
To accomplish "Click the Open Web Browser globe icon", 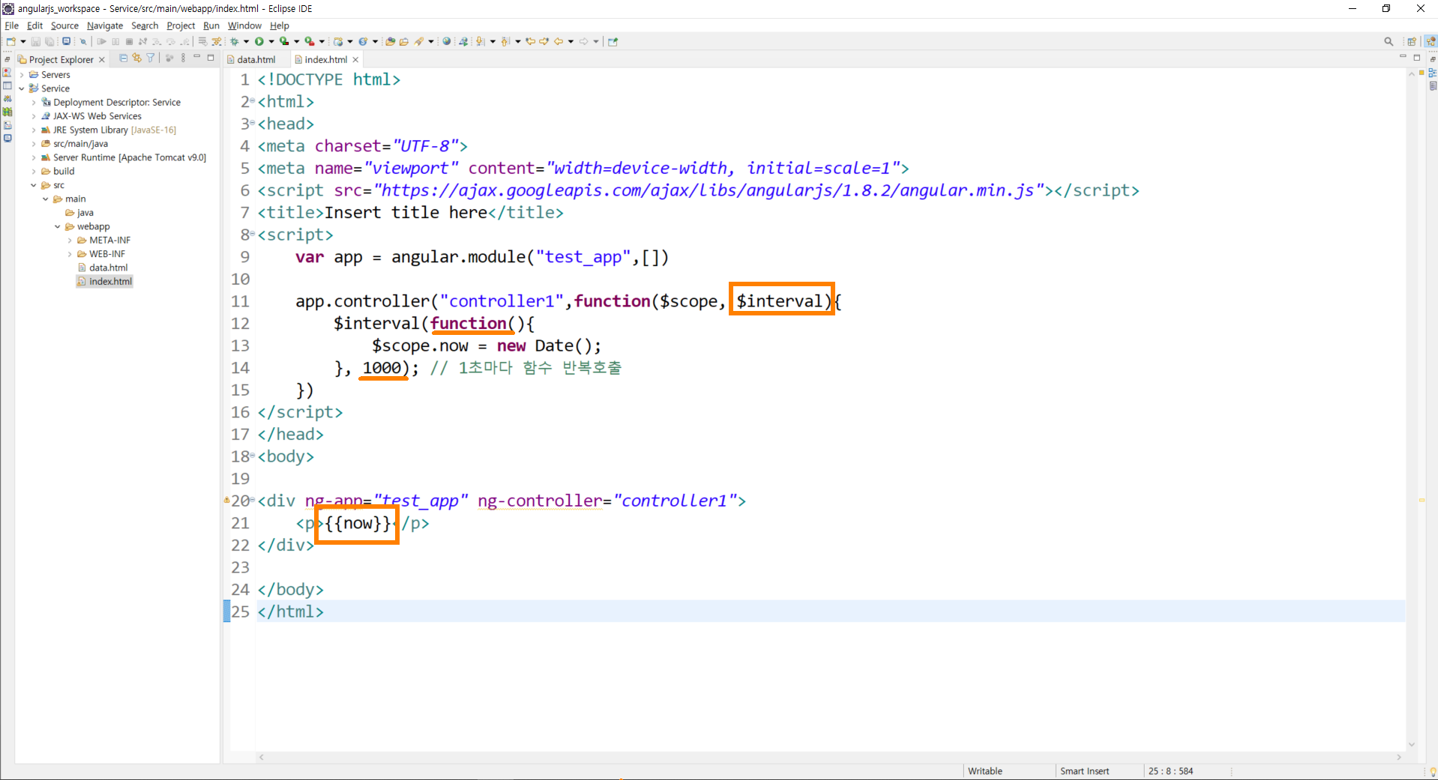I will [447, 42].
